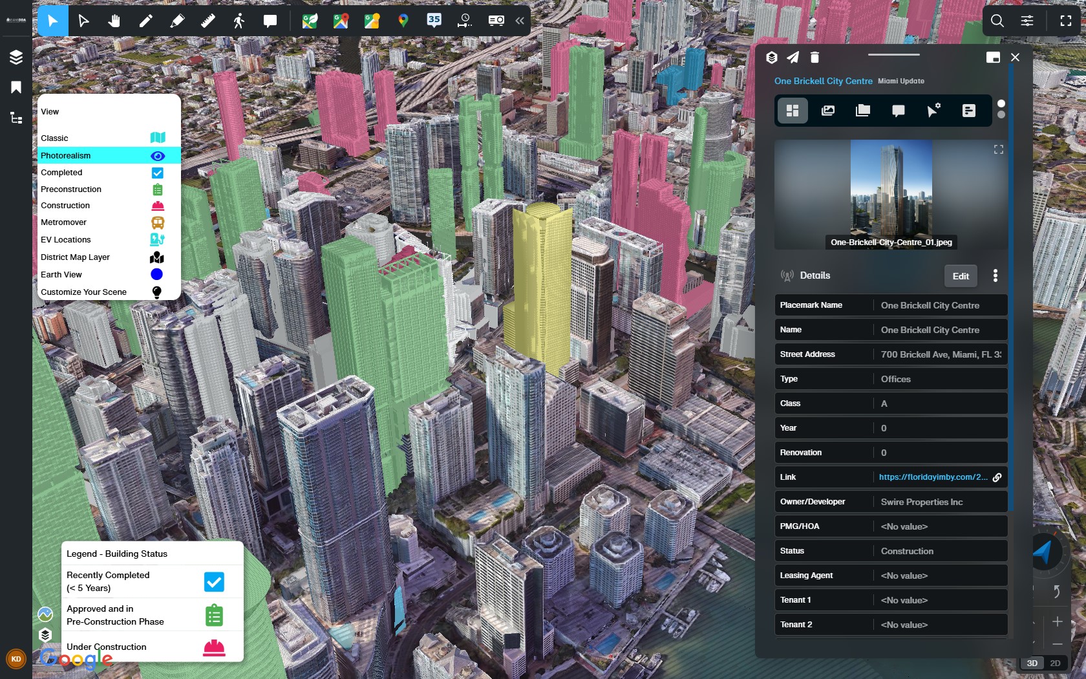Viewport: 1086px width, 679px height.
Task: Expand the image preview to fullscreen
Action: (998, 150)
